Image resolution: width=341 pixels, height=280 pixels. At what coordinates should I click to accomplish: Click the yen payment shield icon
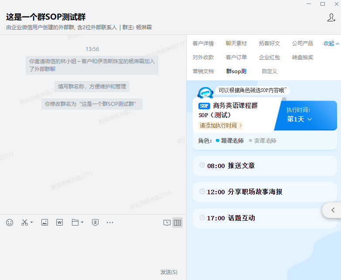[x=95, y=223]
